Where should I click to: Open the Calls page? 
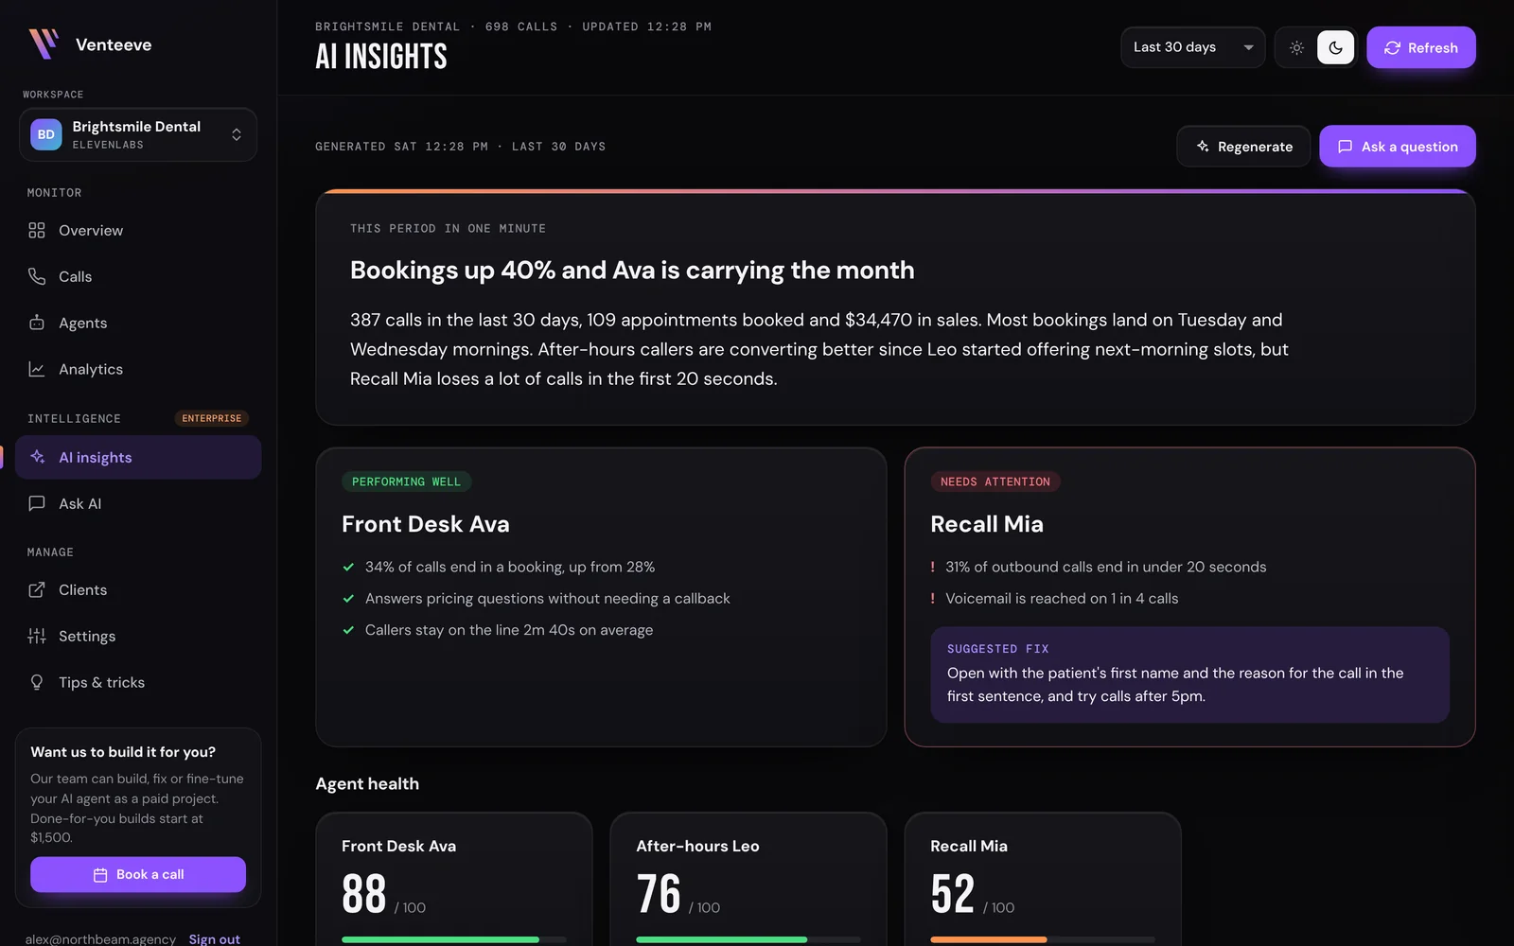(138, 277)
